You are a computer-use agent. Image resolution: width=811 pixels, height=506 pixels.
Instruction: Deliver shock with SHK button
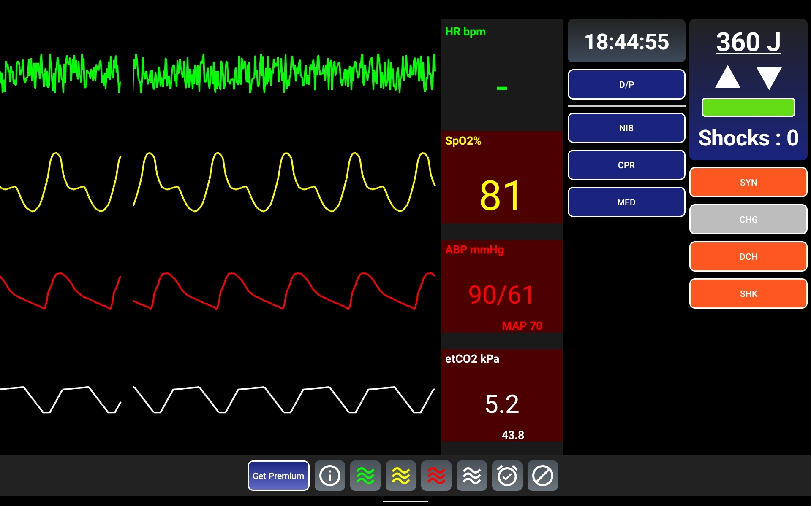[748, 293]
